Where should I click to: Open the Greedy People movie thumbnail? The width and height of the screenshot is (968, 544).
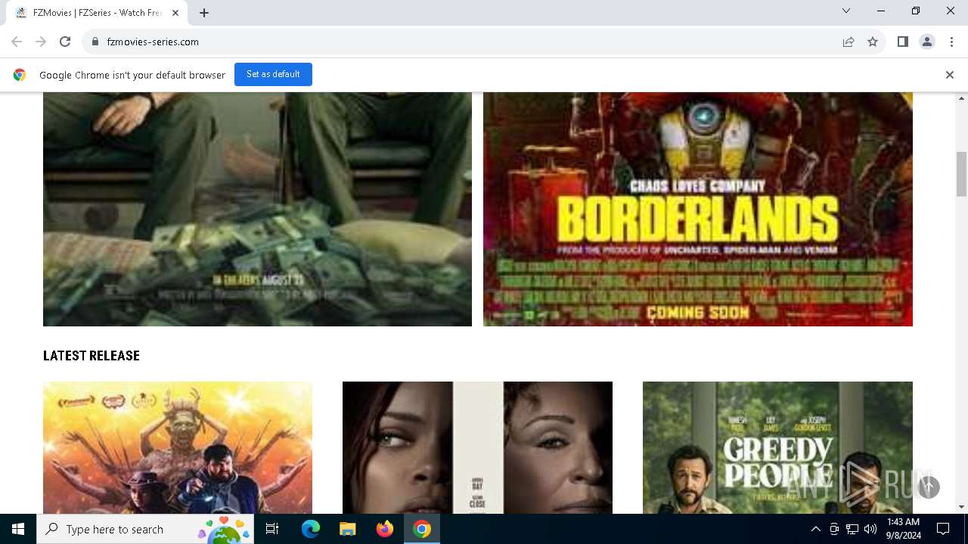[x=777, y=447]
